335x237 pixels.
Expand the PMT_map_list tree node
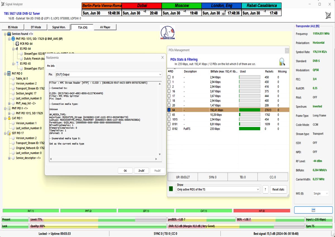click(x=9, y=103)
